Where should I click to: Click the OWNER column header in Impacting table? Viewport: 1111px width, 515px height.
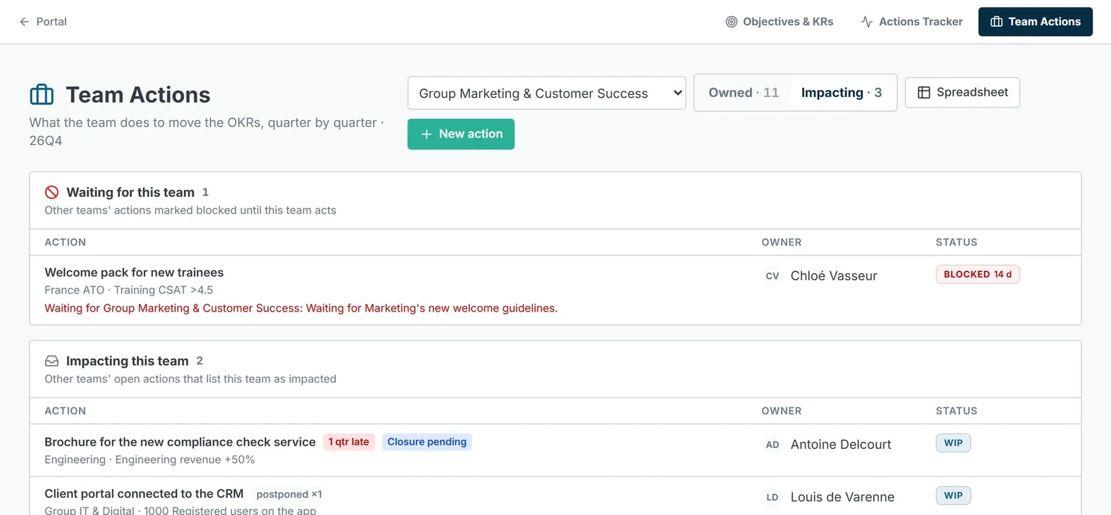pos(781,411)
